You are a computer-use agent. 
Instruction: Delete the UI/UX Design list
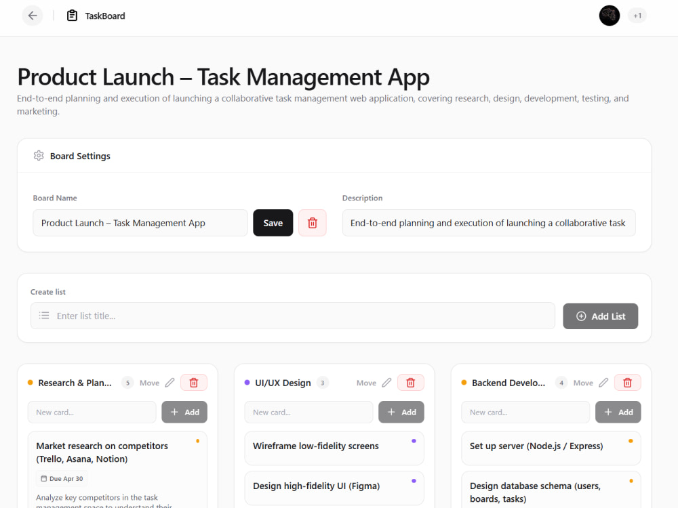click(411, 383)
